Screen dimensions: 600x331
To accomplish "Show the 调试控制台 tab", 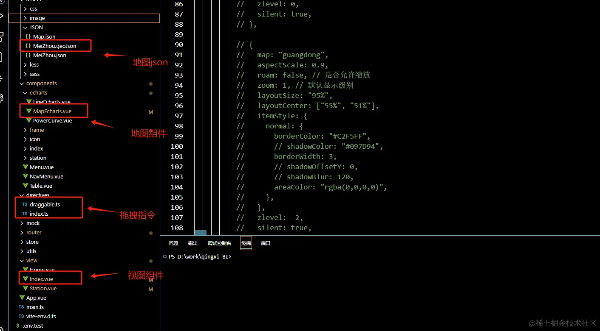I will tap(219, 243).
